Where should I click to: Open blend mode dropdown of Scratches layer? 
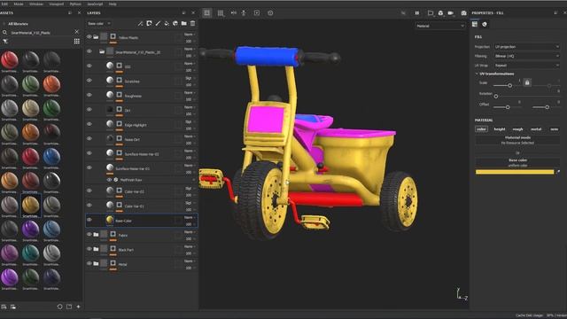[190, 78]
